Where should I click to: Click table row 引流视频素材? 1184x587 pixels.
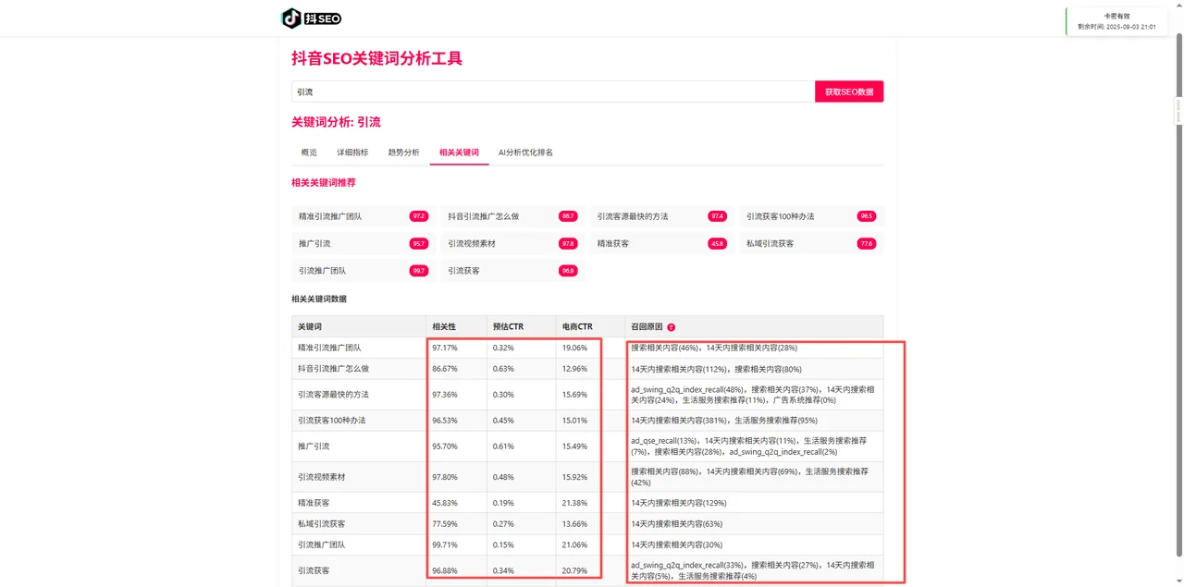pos(587,477)
